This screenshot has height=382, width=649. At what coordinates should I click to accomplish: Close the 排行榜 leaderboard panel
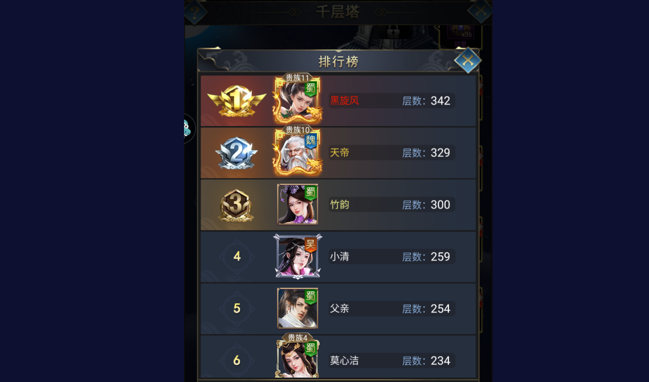(x=468, y=61)
